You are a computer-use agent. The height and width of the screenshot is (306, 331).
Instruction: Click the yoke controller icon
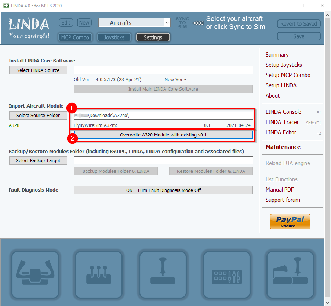pos(35,274)
